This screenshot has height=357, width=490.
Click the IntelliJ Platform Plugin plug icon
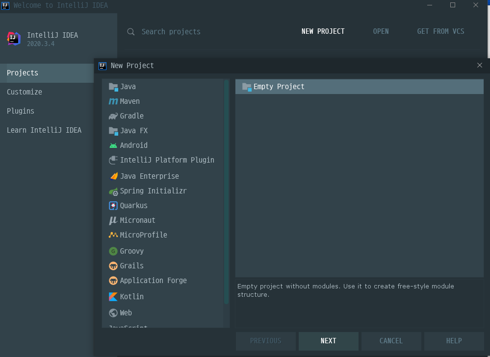click(113, 160)
